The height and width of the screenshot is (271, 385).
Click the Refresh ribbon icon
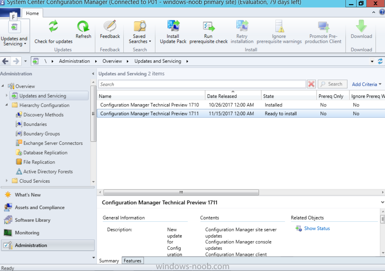(83, 27)
